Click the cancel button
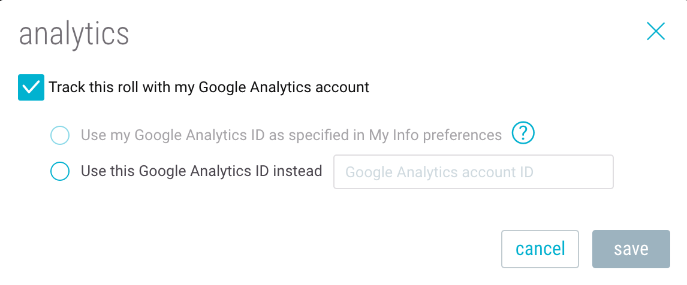The width and height of the screenshot is (687, 285). point(540,249)
